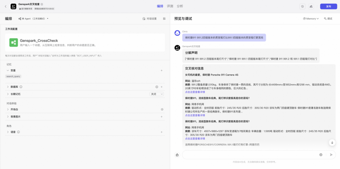Click the Genspark交叉检查 bot avatar in the chat
The height and width of the screenshot is (169, 340).
click(177, 48)
